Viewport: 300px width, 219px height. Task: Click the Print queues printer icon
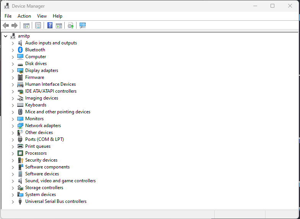coord(20,146)
